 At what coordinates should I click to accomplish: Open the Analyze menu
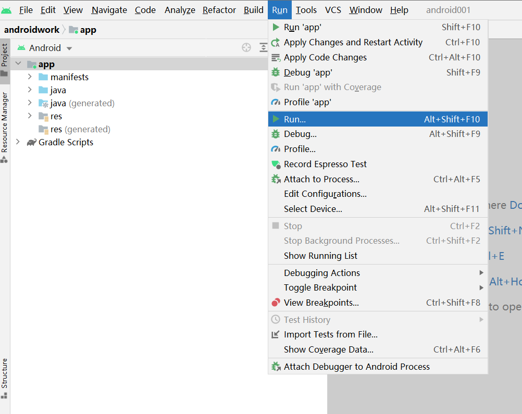[x=180, y=10]
